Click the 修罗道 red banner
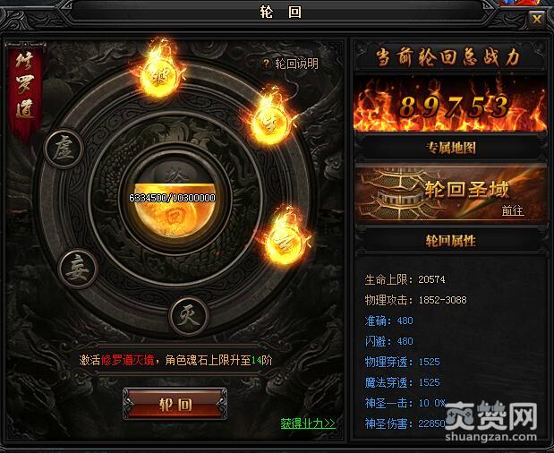 point(25,89)
